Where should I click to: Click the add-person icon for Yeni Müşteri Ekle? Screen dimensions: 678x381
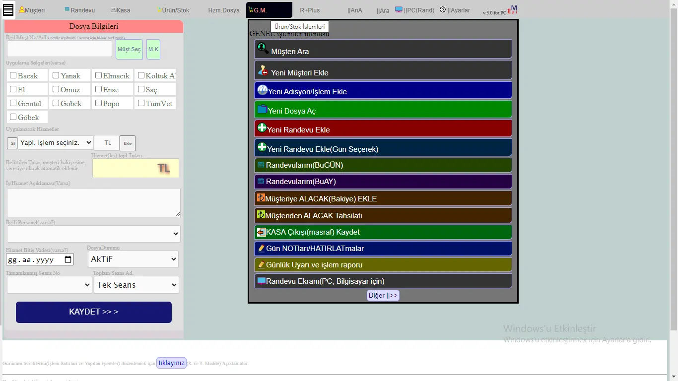pyautogui.click(x=263, y=70)
